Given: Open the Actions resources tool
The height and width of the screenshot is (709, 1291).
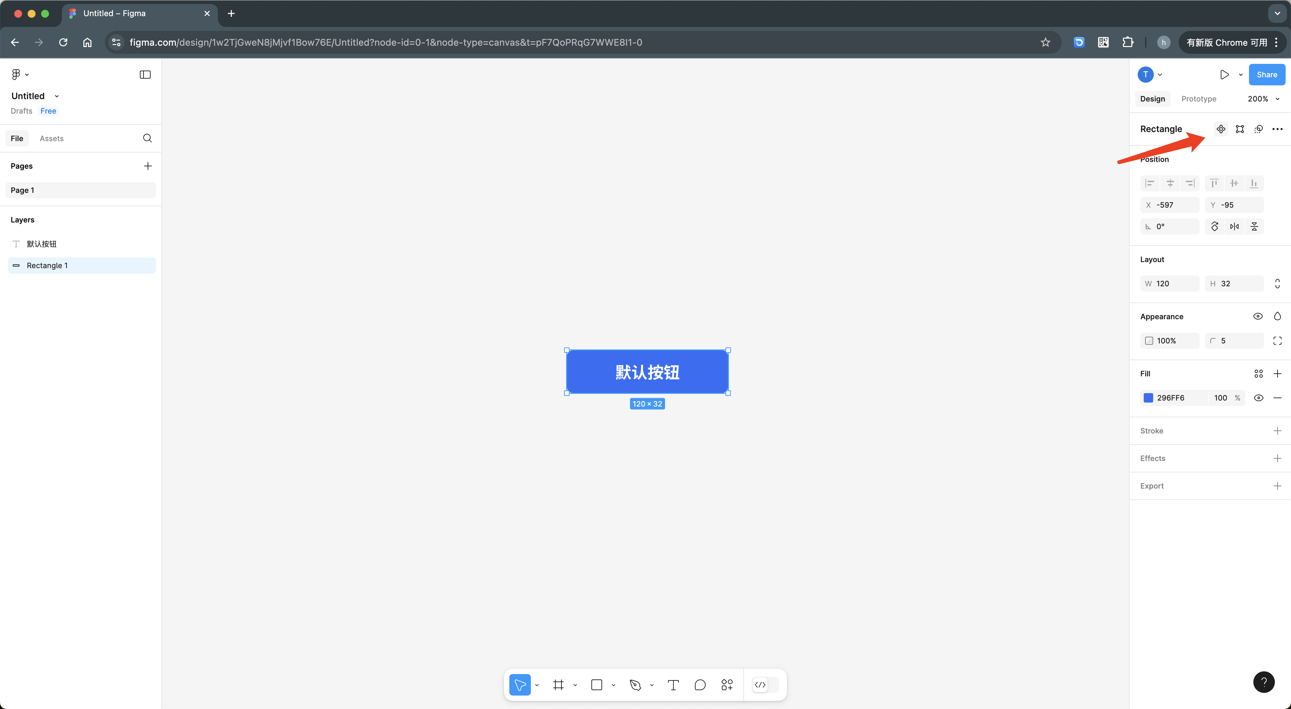Looking at the screenshot, I should coord(727,685).
